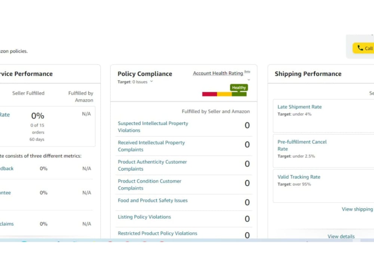The image size is (374, 280).
Task: Open Received Intellectual Property Complaints
Action: click(x=151, y=146)
